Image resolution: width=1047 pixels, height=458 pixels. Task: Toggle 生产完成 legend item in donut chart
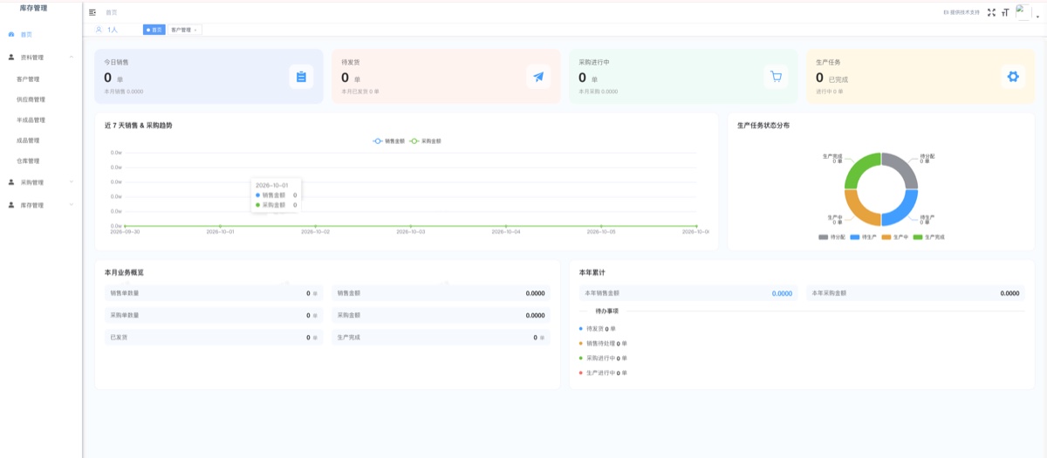929,236
